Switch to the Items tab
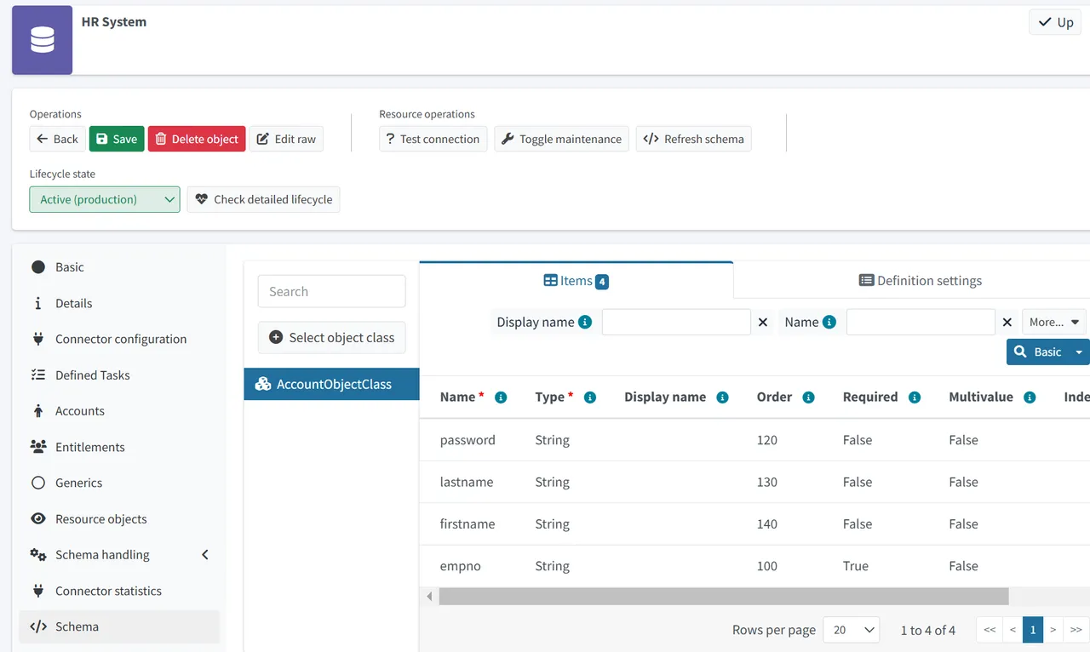 (577, 280)
